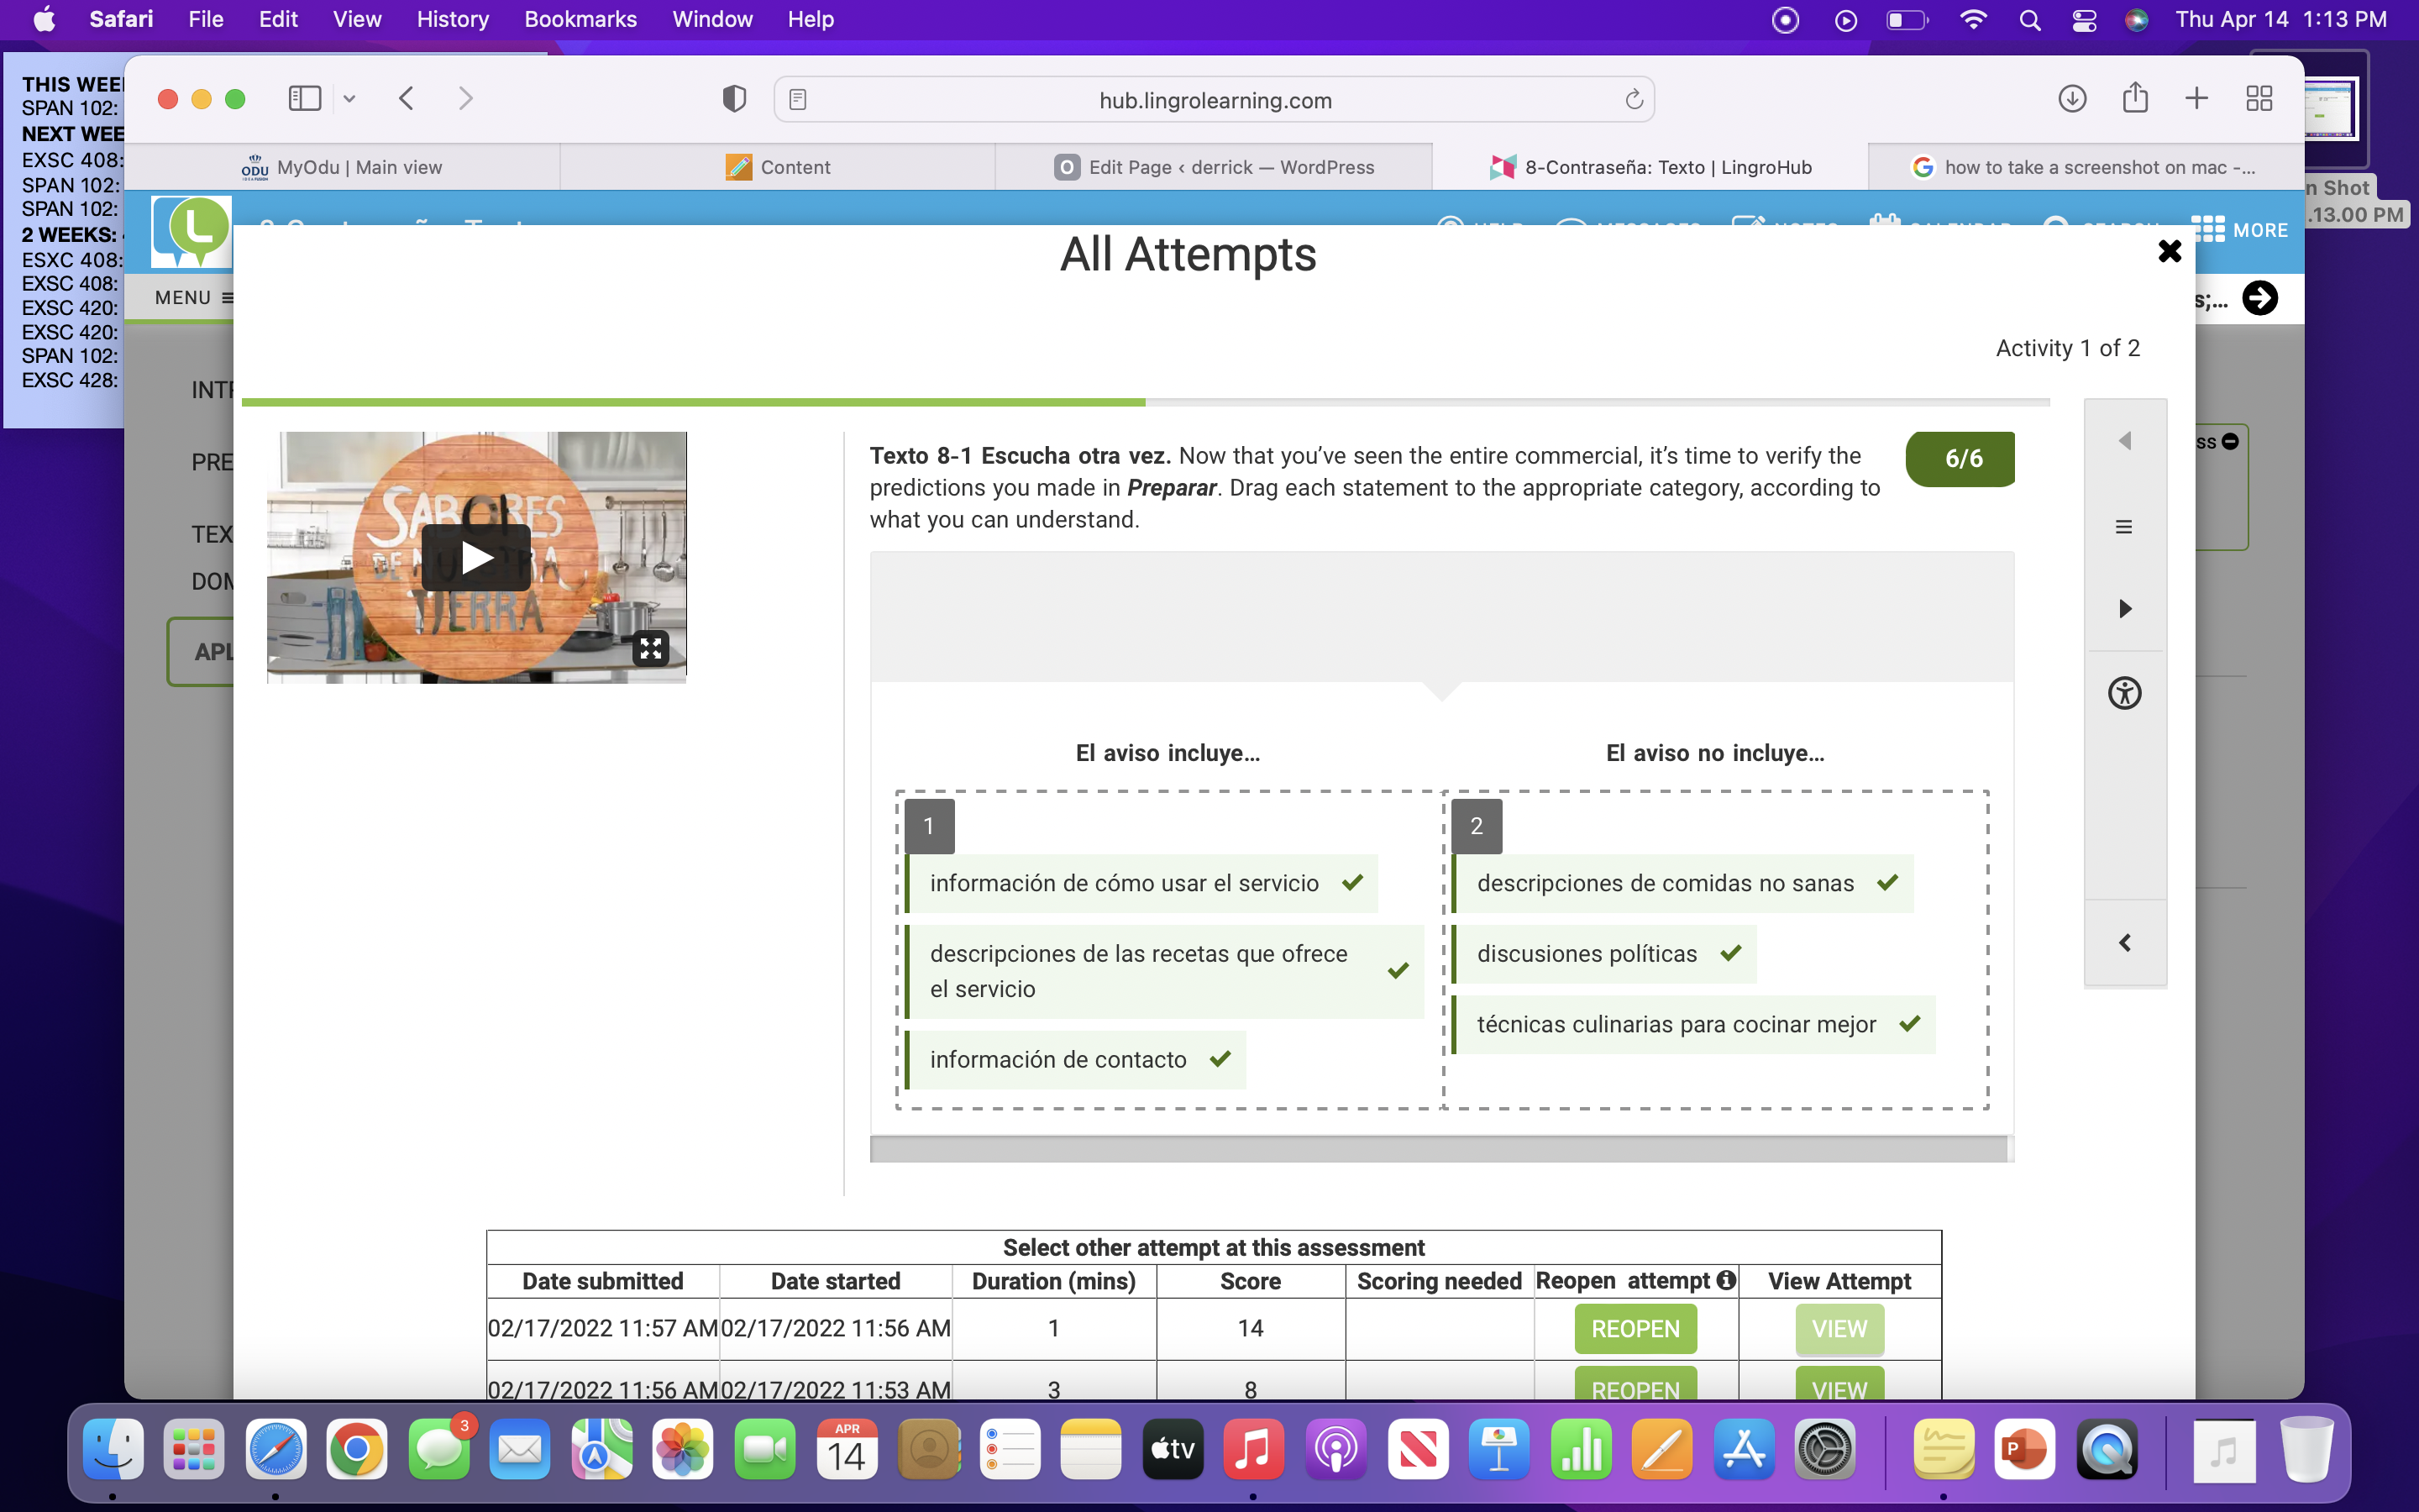Expand the video to fullscreen

[x=651, y=649]
